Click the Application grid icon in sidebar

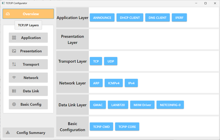point(14,38)
